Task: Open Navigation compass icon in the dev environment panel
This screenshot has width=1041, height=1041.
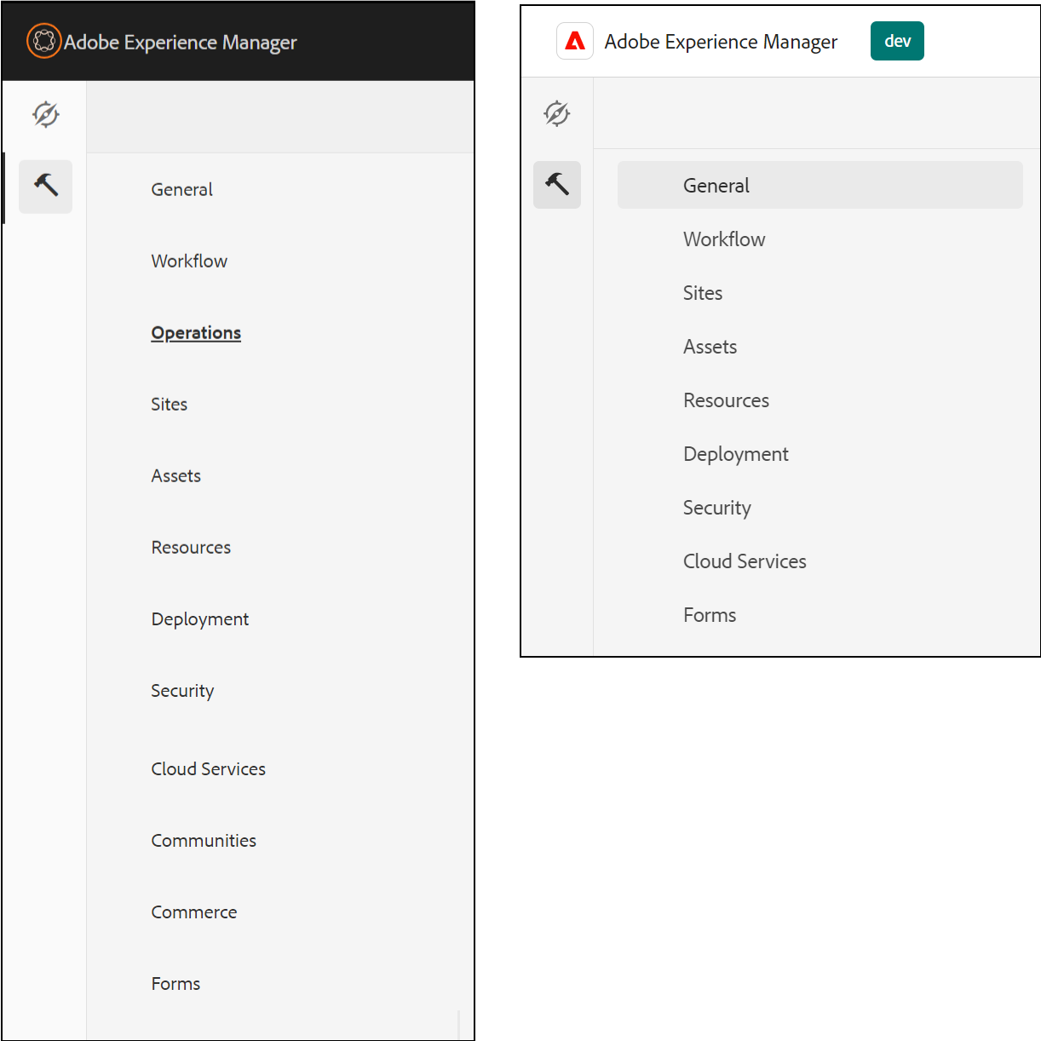Action: point(556,113)
